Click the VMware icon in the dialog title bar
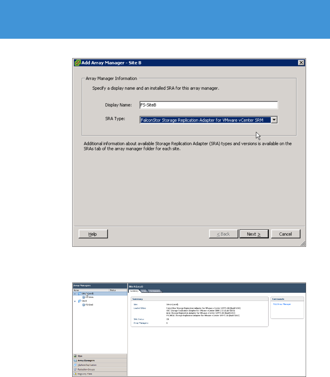 [x=77, y=63]
